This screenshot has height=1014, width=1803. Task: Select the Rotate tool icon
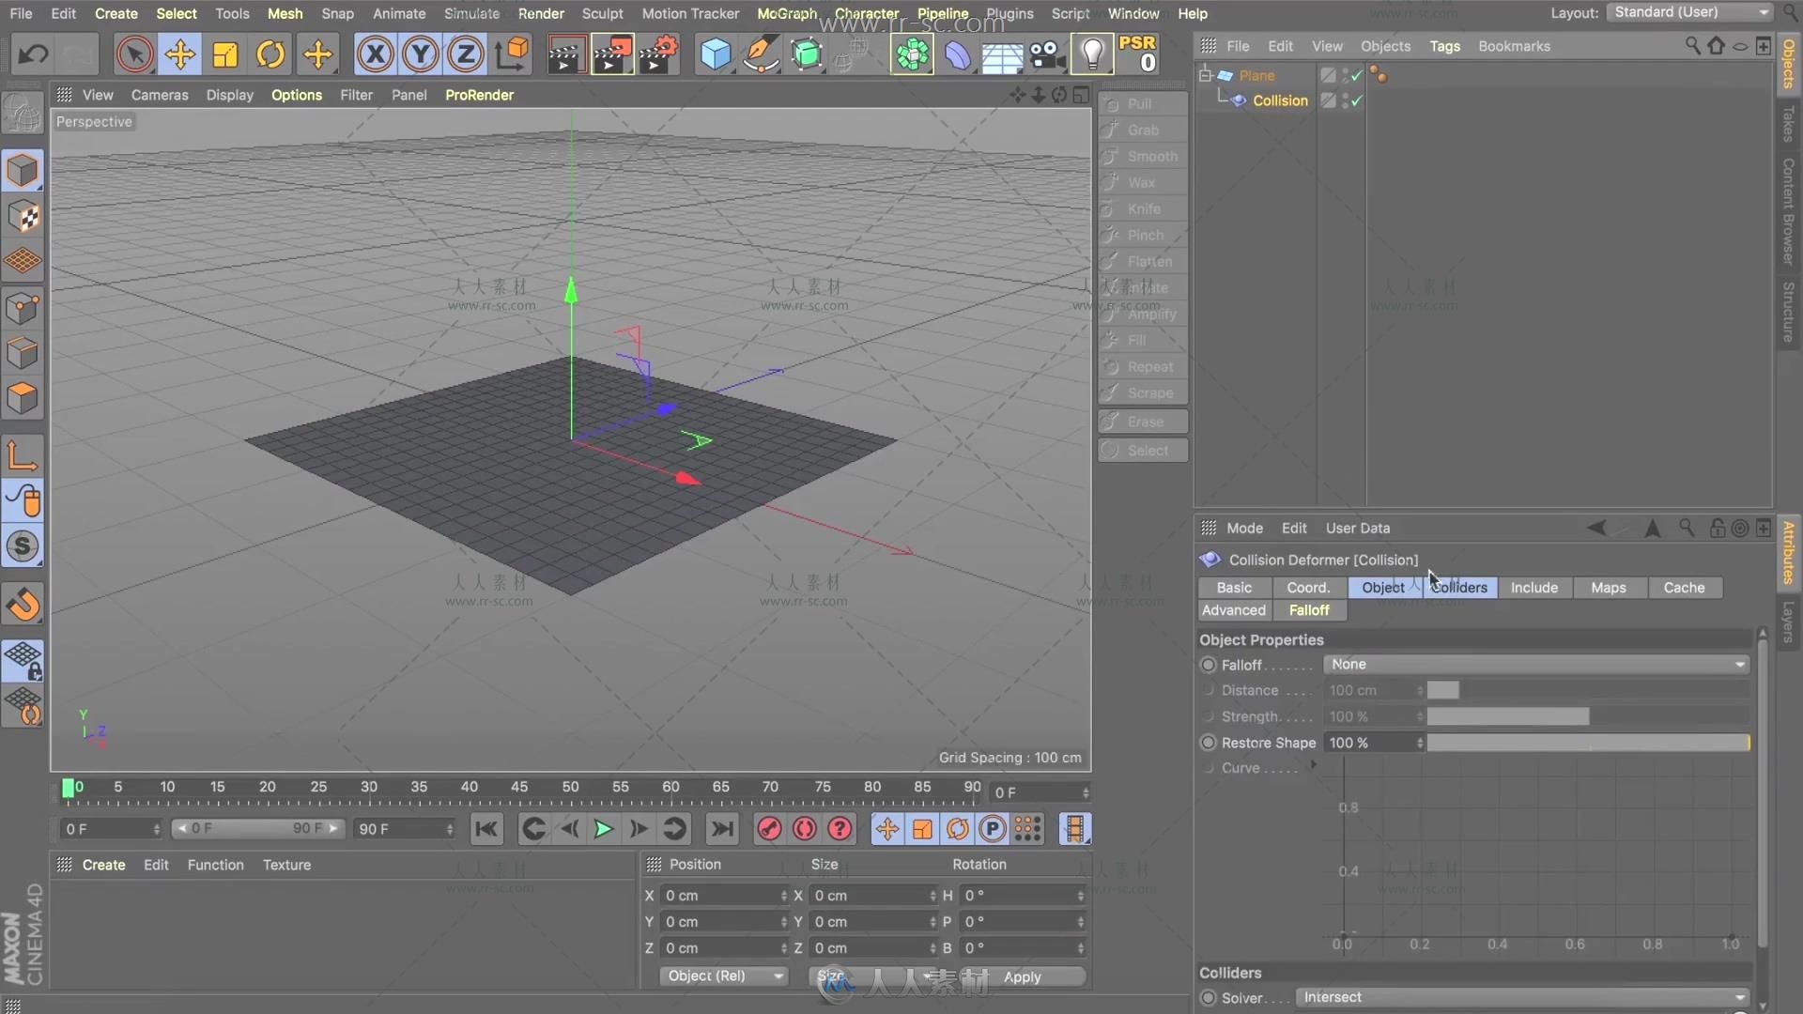[270, 54]
